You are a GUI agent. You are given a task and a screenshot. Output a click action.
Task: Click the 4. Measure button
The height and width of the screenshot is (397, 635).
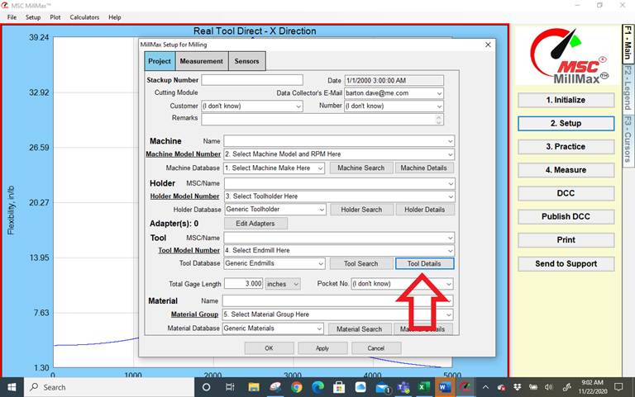click(x=566, y=170)
